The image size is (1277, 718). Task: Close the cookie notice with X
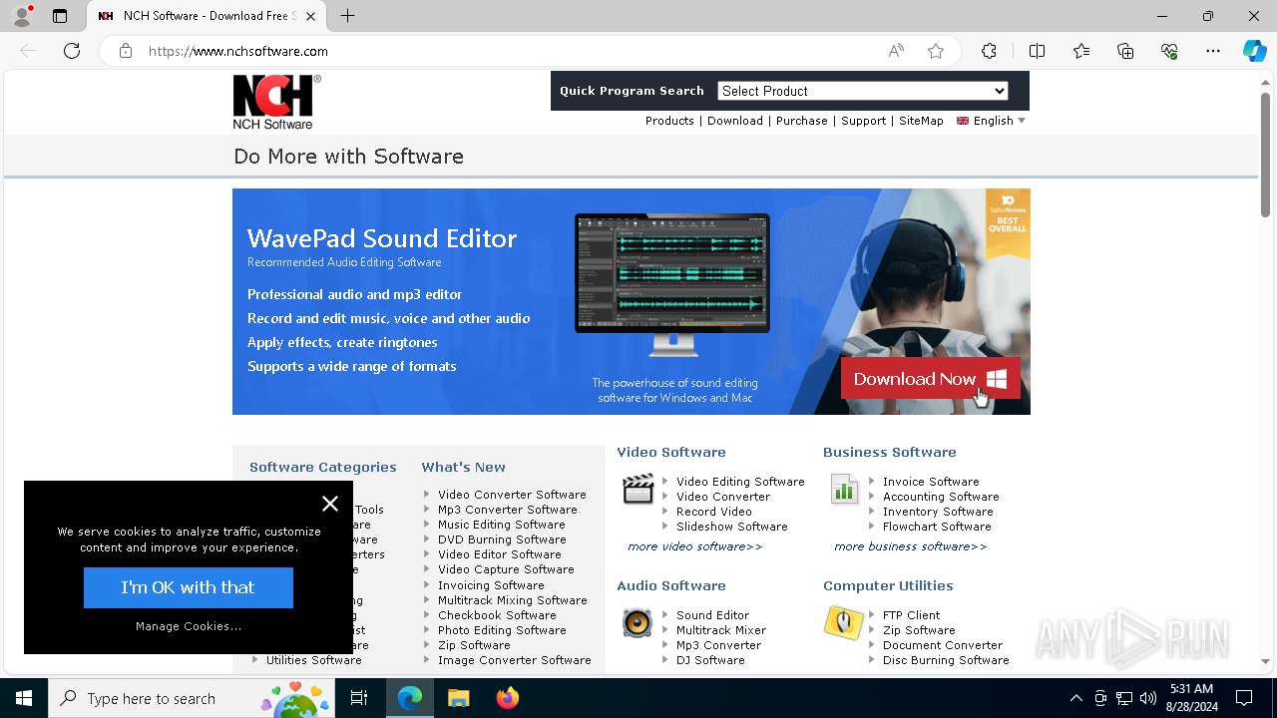pos(330,504)
